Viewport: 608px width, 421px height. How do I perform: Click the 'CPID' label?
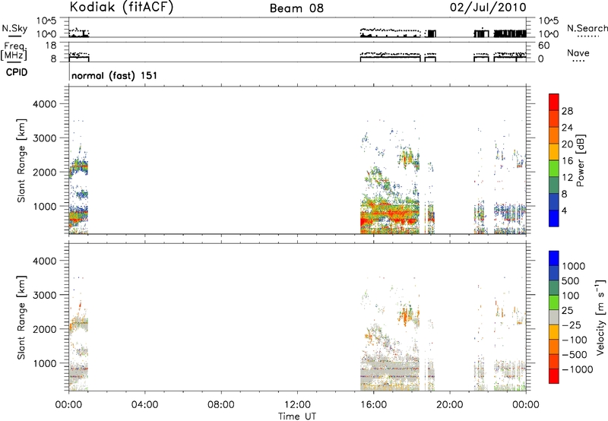pos(17,72)
